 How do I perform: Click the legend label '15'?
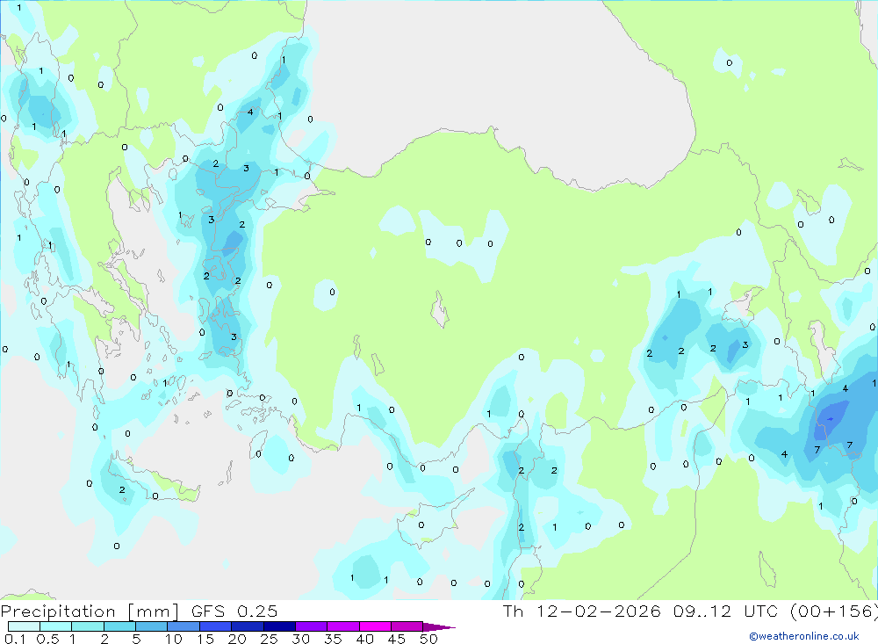(205, 639)
